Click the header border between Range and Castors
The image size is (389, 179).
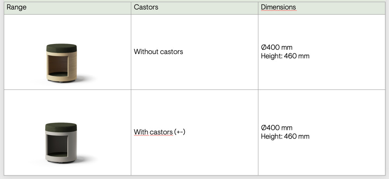coord(131,7)
